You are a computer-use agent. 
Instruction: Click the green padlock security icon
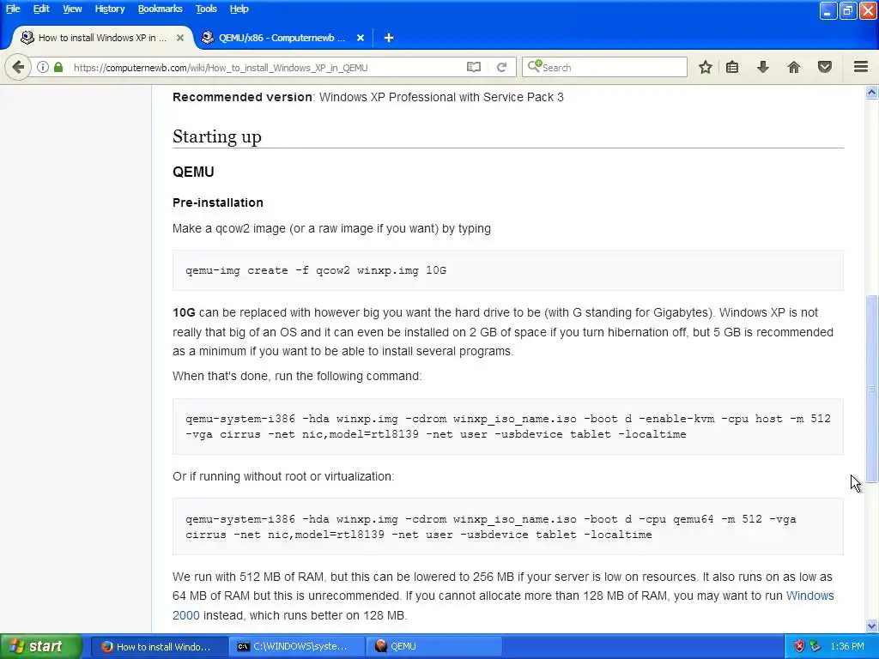coord(58,67)
